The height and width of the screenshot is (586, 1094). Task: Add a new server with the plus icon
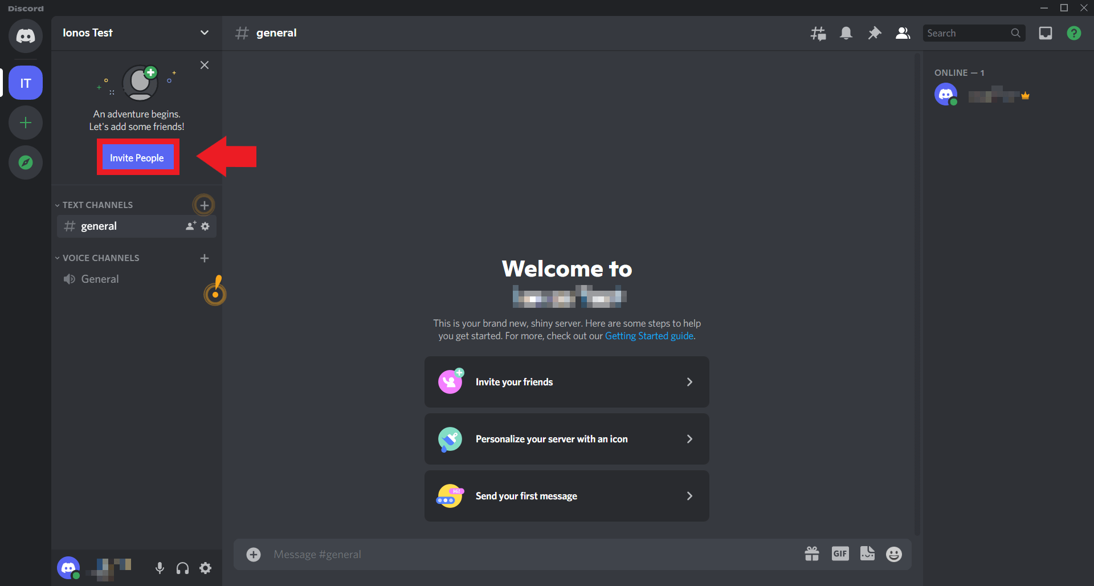(x=25, y=123)
